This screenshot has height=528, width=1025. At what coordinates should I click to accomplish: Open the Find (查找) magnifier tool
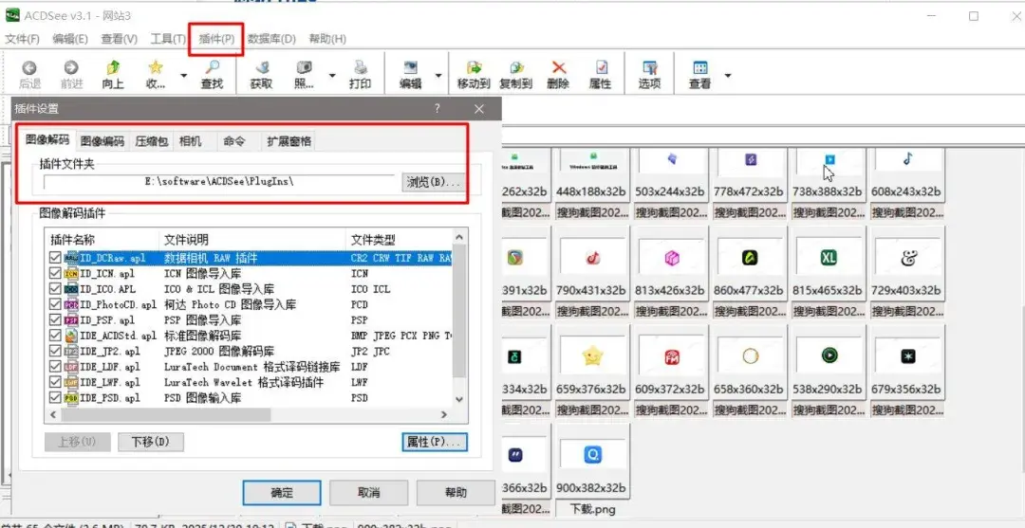click(212, 68)
